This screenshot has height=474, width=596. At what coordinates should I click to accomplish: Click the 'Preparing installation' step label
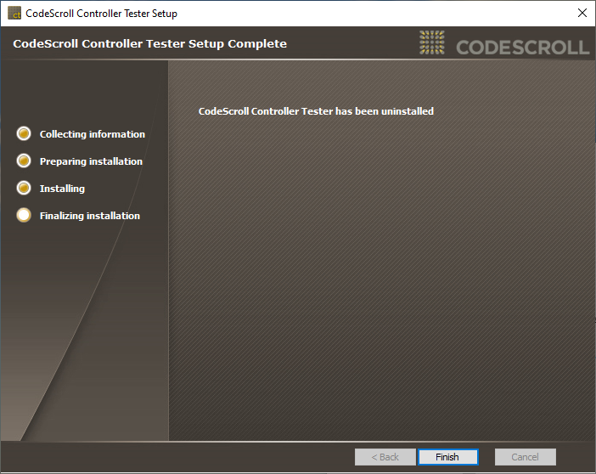coord(91,161)
